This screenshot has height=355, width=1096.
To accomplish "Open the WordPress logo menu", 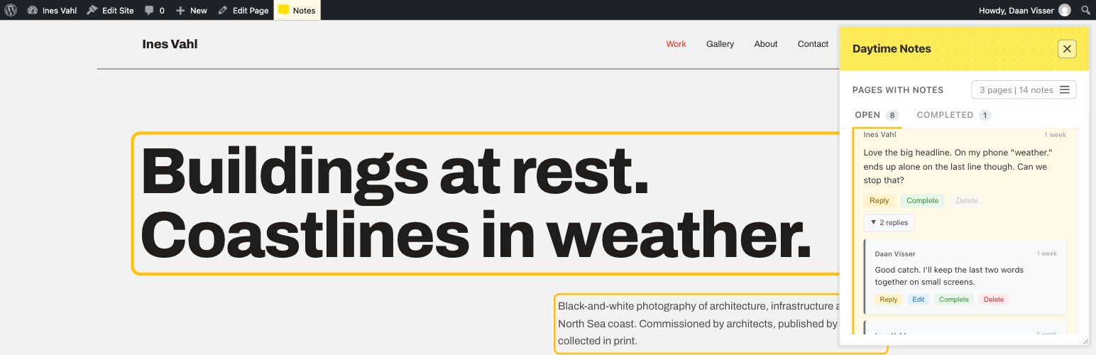I will [x=11, y=10].
